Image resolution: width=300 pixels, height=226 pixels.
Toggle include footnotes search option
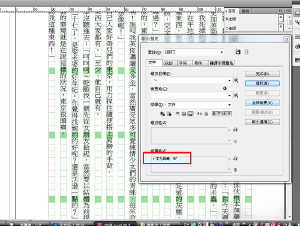pyautogui.click(x=191, y=114)
